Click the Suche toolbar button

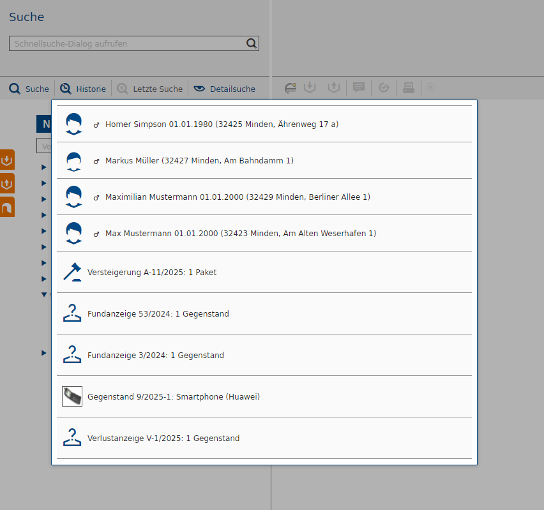point(29,89)
